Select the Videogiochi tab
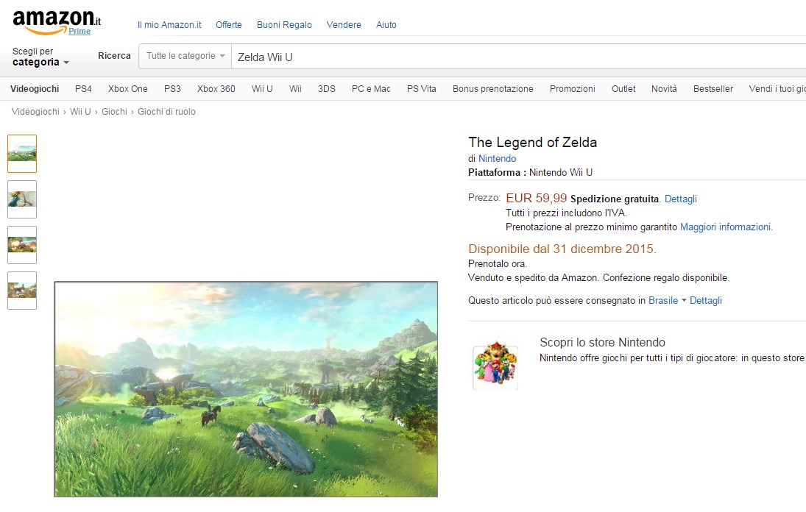 pos(35,89)
